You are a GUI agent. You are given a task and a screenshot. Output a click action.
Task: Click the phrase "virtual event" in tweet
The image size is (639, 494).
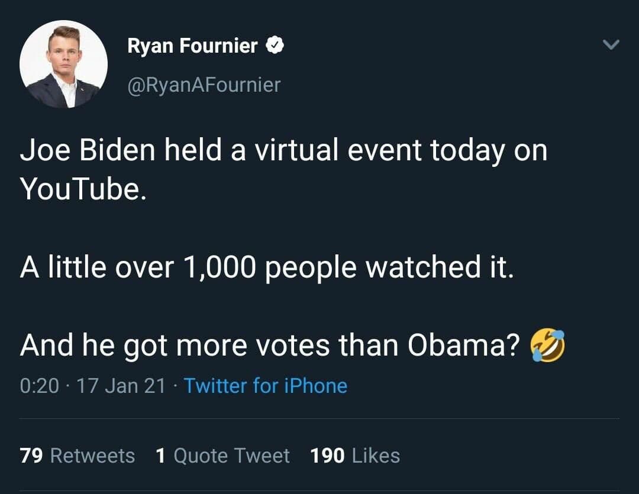(x=337, y=151)
